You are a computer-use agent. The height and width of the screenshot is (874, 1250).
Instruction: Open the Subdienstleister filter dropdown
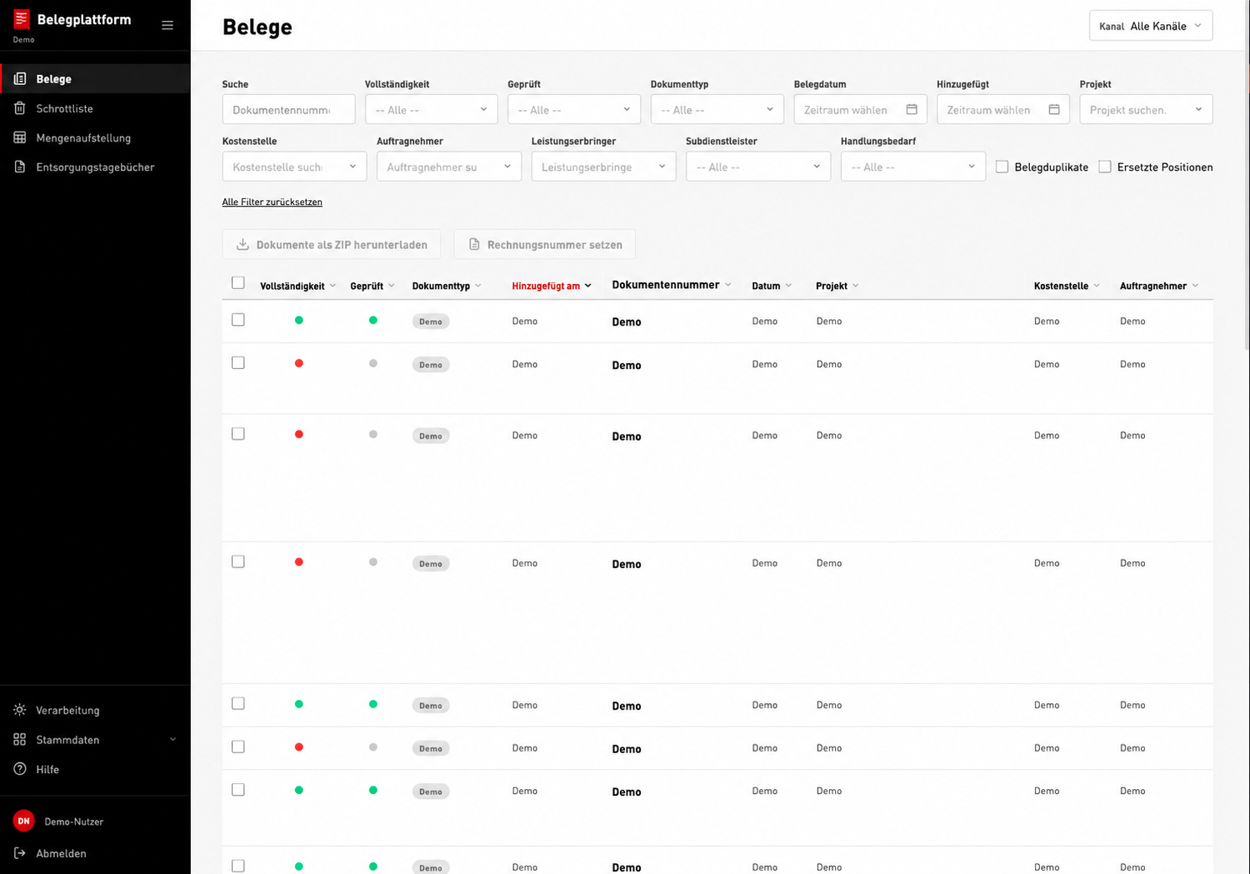[x=758, y=167]
